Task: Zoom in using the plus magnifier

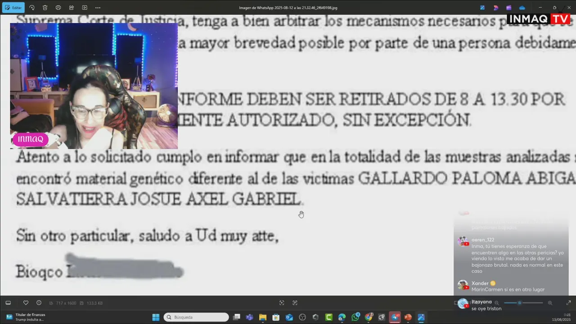Action: point(550,303)
